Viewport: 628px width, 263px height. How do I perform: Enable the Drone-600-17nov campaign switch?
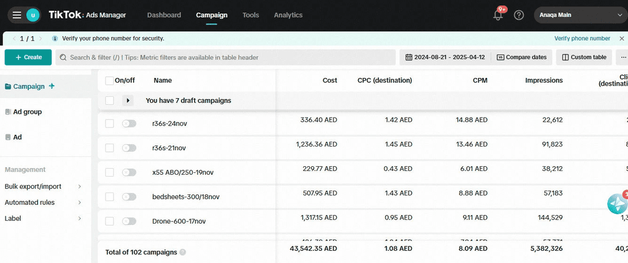tap(129, 221)
